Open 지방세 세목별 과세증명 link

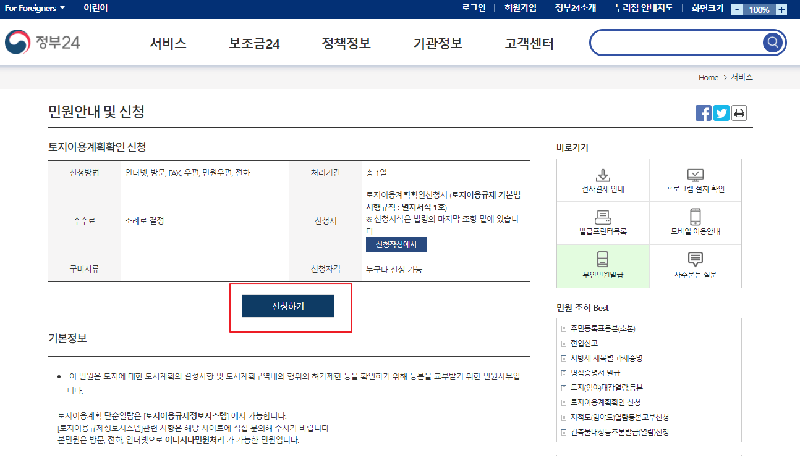tap(606, 358)
